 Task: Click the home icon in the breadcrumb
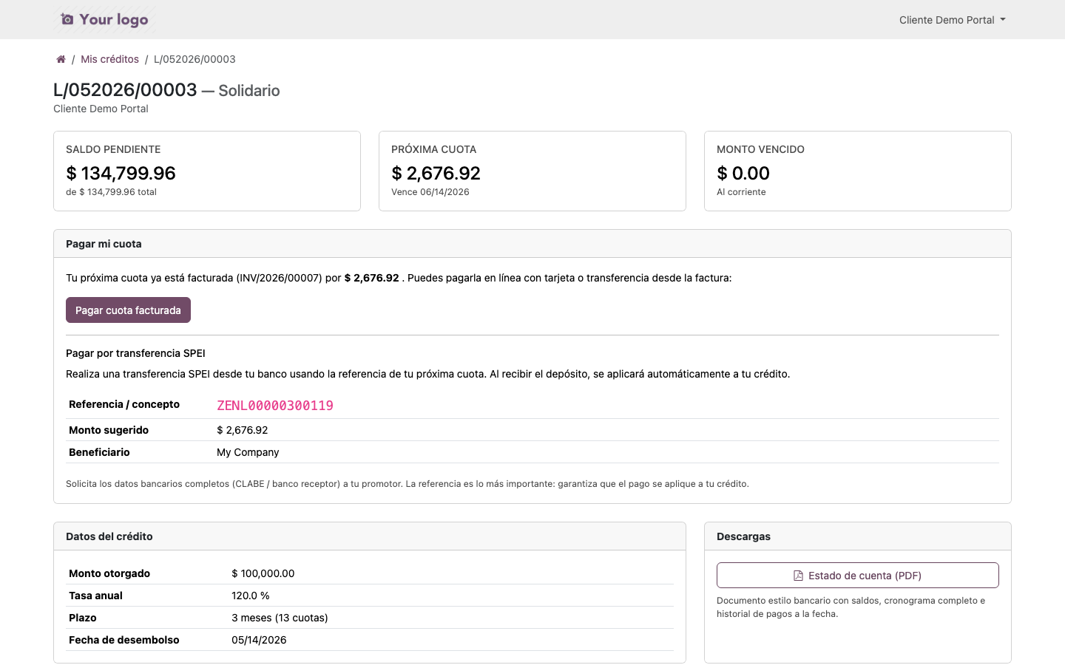coord(61,59)
